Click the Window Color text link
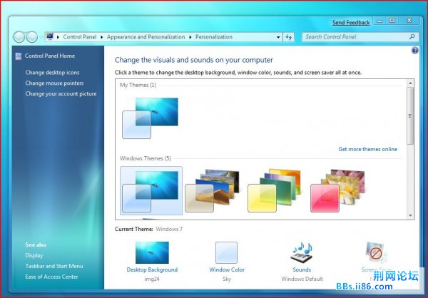428x298 pixels. [227, 269]
